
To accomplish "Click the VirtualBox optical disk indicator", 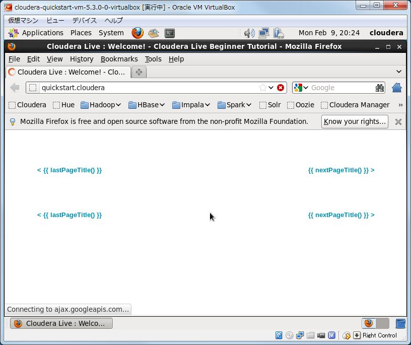I will [x=289, y=335].
